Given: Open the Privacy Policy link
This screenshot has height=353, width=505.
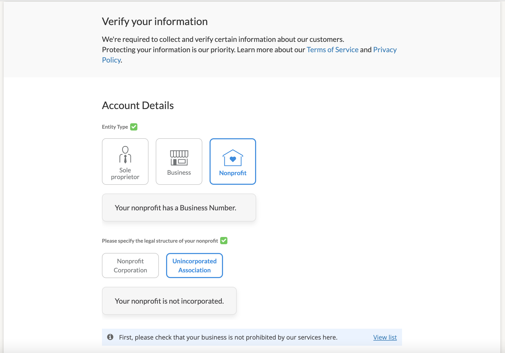Looking at the screenshot, I should [385, 50].
